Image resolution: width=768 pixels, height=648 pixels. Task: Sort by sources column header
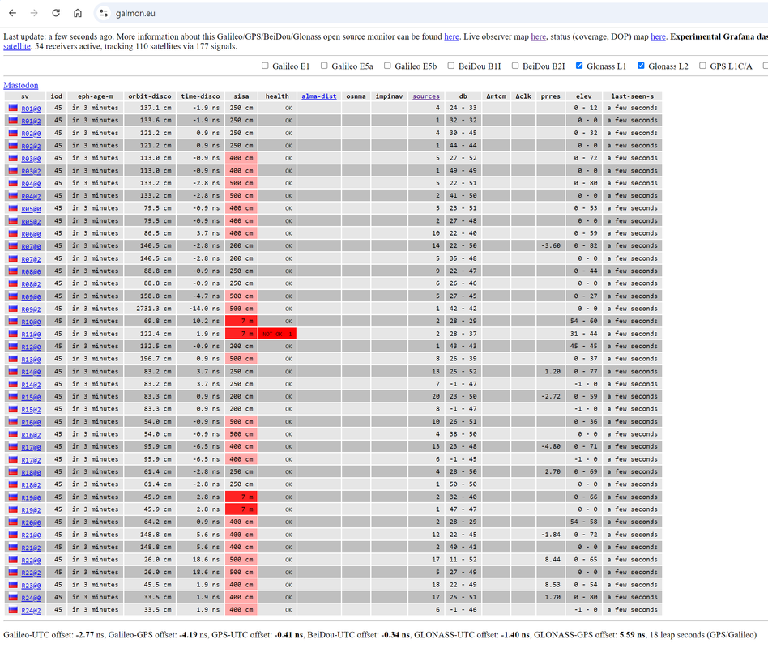pyautogui.click(x=426, y=96)
